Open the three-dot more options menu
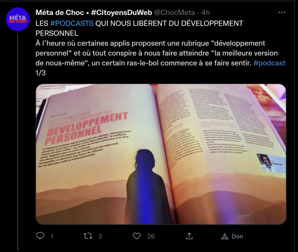This screenshot has width=298, height=252. click(x=281, y=12)
